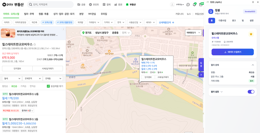Image resolution: width=260 pixels, height=133 pixels.
Task: Click 시세/실거래가 button in left panel
Action: [x=47, y=69]
